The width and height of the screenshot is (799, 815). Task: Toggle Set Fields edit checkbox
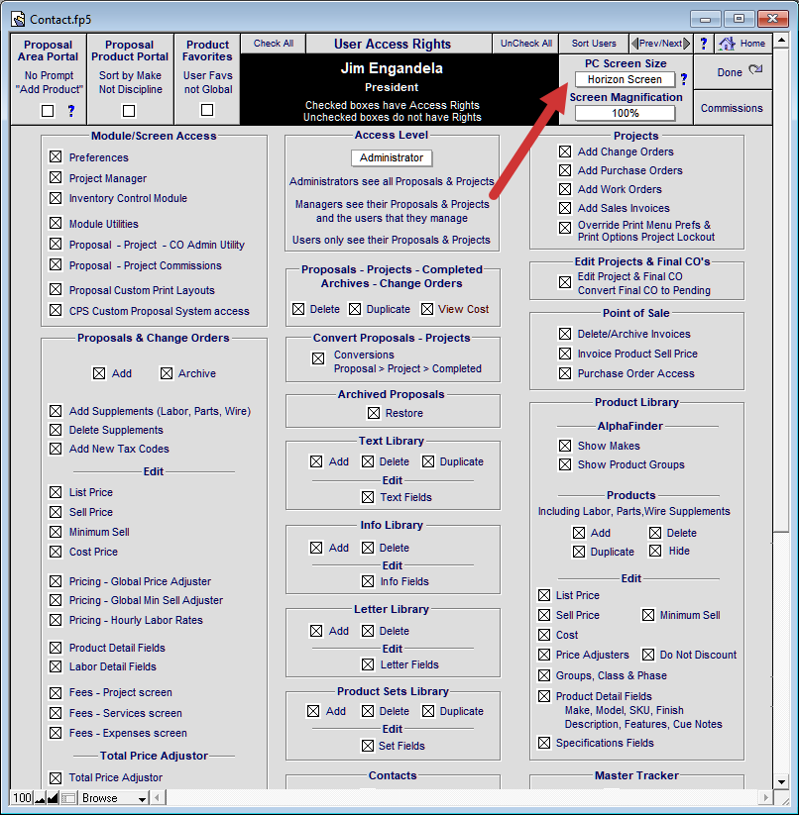pos(368,746)
